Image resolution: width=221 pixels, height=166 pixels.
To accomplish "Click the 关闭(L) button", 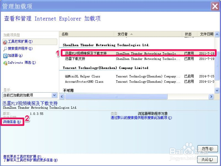I will click(207, 160).
